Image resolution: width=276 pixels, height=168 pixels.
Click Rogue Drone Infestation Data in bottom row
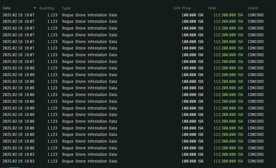coord(89,161)
